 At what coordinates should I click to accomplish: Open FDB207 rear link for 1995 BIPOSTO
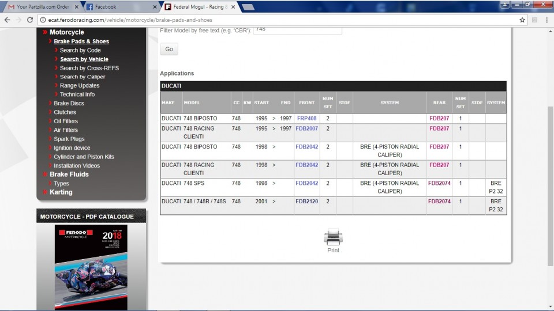pyautogui.click(x=439, y=119)
